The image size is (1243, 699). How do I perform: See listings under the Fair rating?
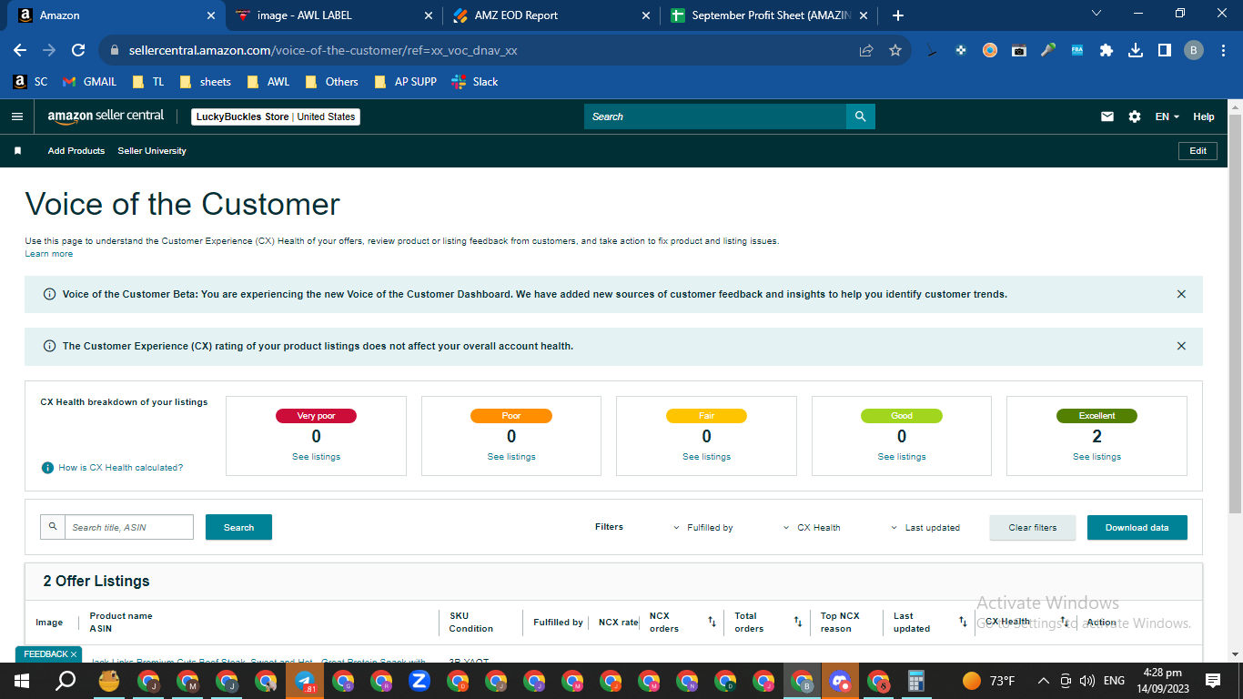coord(706,457)
